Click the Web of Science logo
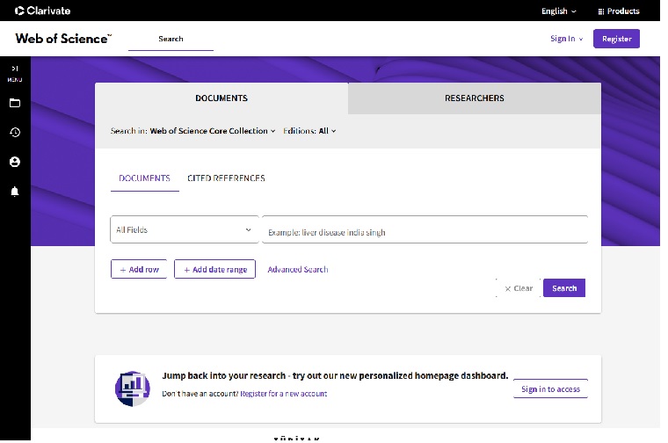 63,39
